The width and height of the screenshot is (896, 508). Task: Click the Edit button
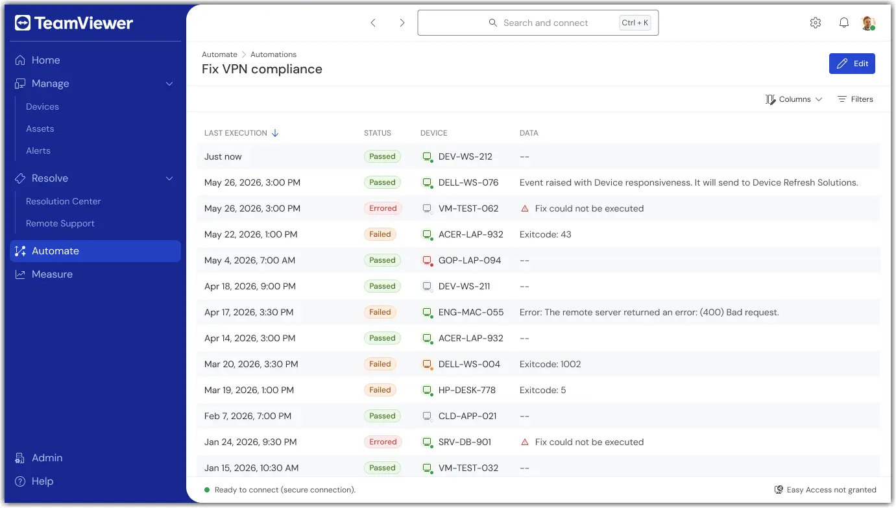(852, 64)
